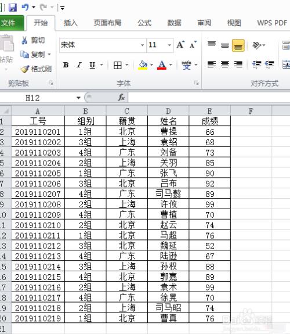This screenshot has width=290, height=334.
Task: Expand the fill color dropdown arrow
Action: coord(152,64)
